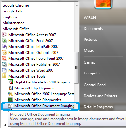The height and width of the screenshot is (128, 126).
Task: Click the Back arrow below programs list
Action: [x=5, y=125]
